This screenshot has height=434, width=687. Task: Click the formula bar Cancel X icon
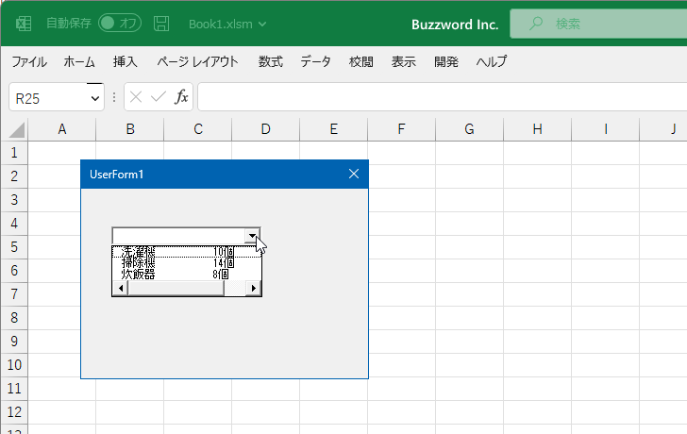[x=136, y=97]
